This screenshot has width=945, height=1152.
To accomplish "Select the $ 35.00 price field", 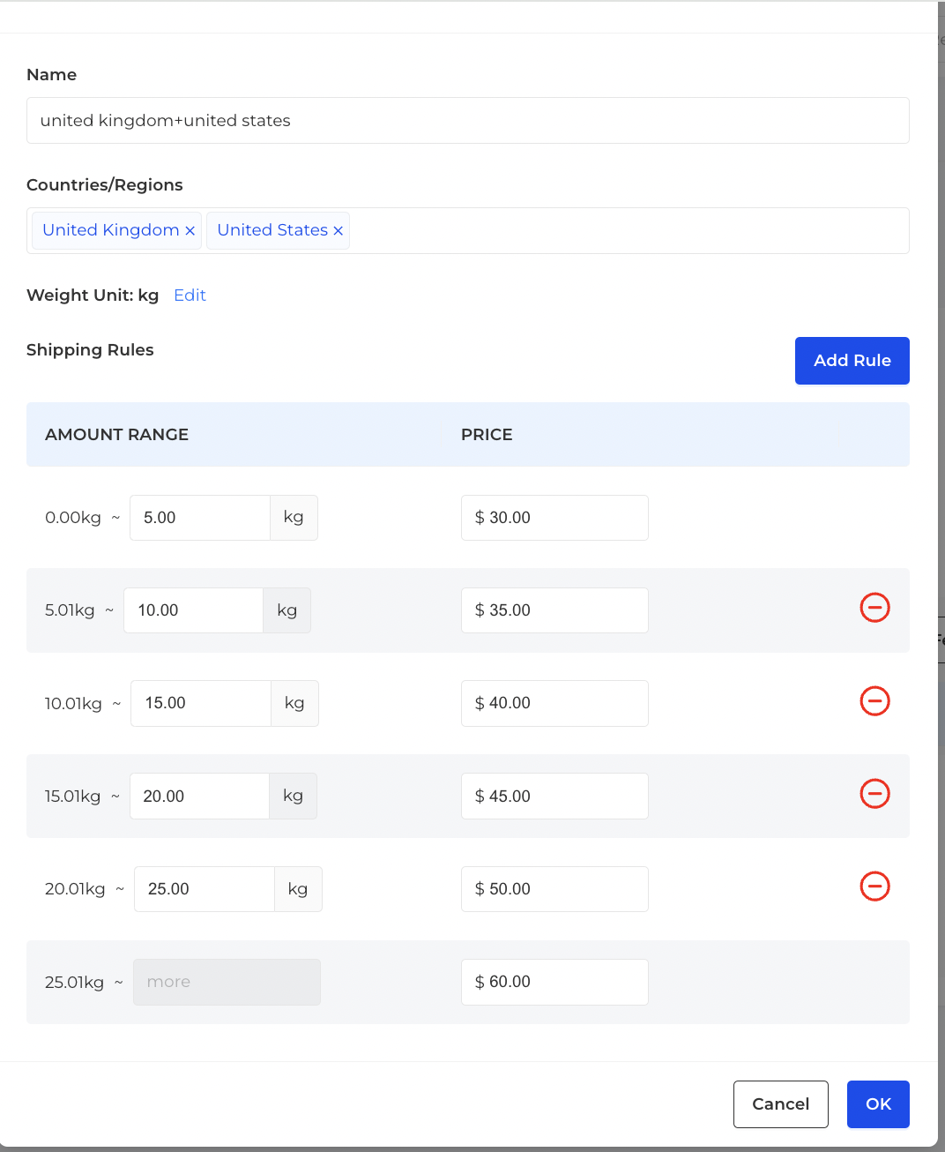I will click(554, 610).
